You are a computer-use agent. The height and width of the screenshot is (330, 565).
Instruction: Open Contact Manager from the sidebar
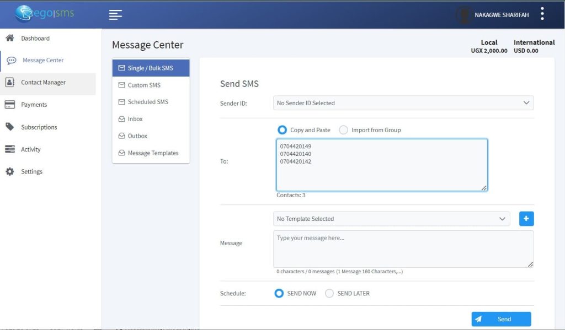click(43, 83)
